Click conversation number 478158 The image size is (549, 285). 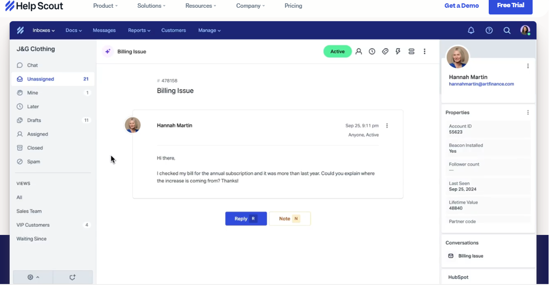pyautogui.click(x=169, y=81)
